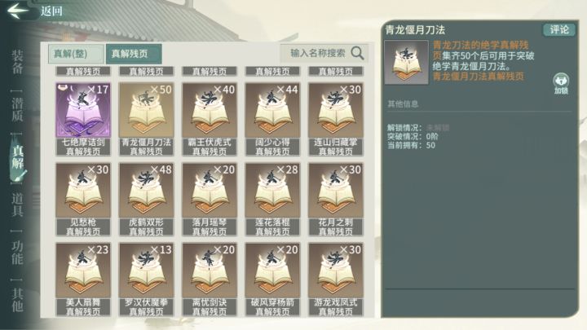
Task: Open the 功能 sidebar category
Action: (17, 253)
